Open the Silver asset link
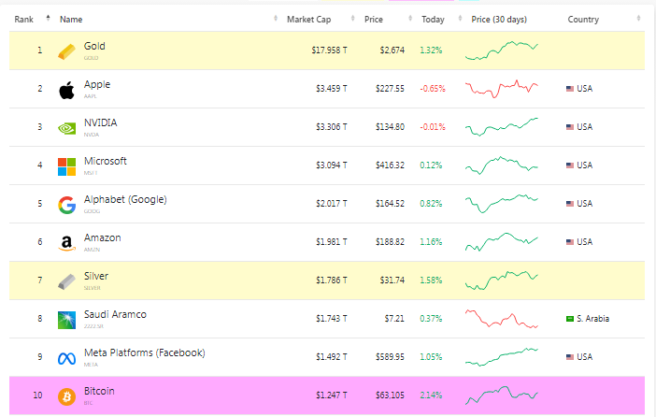Image resolution: width=656 pixels, height=417 pixels. [x=96, y=277]
